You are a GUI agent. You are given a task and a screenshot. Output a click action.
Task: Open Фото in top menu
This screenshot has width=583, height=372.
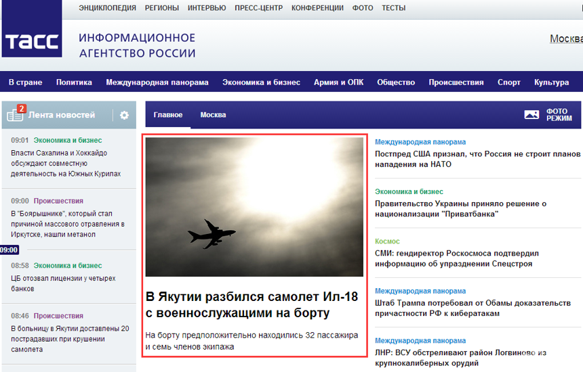(x=363, y=8)
